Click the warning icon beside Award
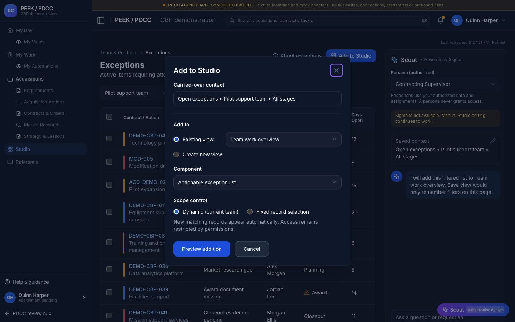Screen dimensions: 515x322 click(x=307, y=293)
